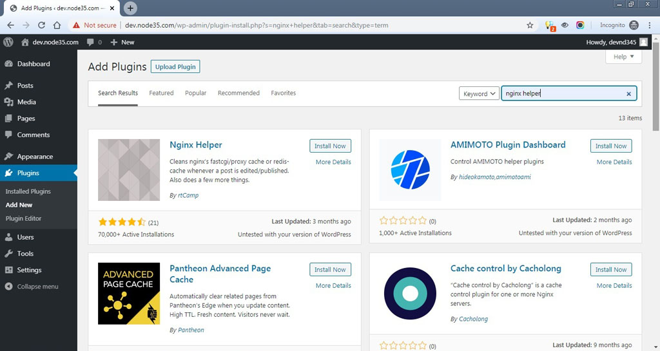Click the eye extension icon
660x351 pixels.
(565, 25)
